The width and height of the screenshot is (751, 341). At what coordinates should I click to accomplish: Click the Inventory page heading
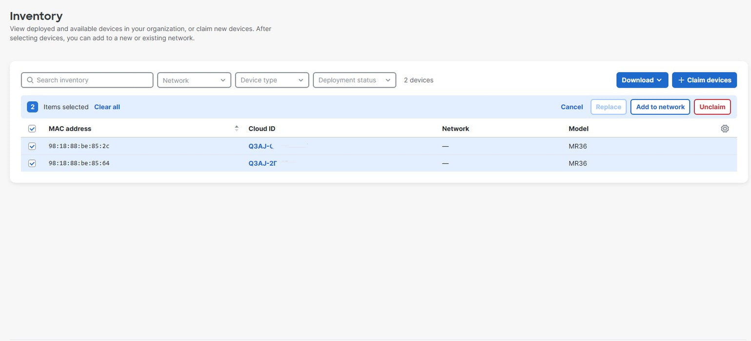[x=36, y=16]
